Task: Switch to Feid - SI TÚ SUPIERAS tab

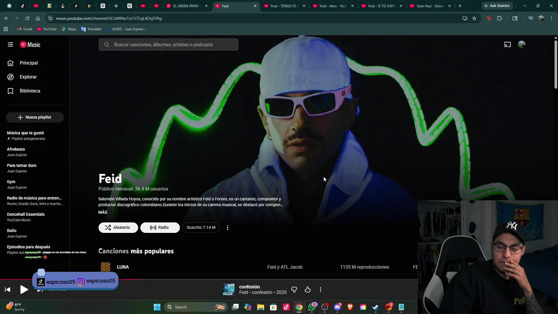Action: coord(382,6)
